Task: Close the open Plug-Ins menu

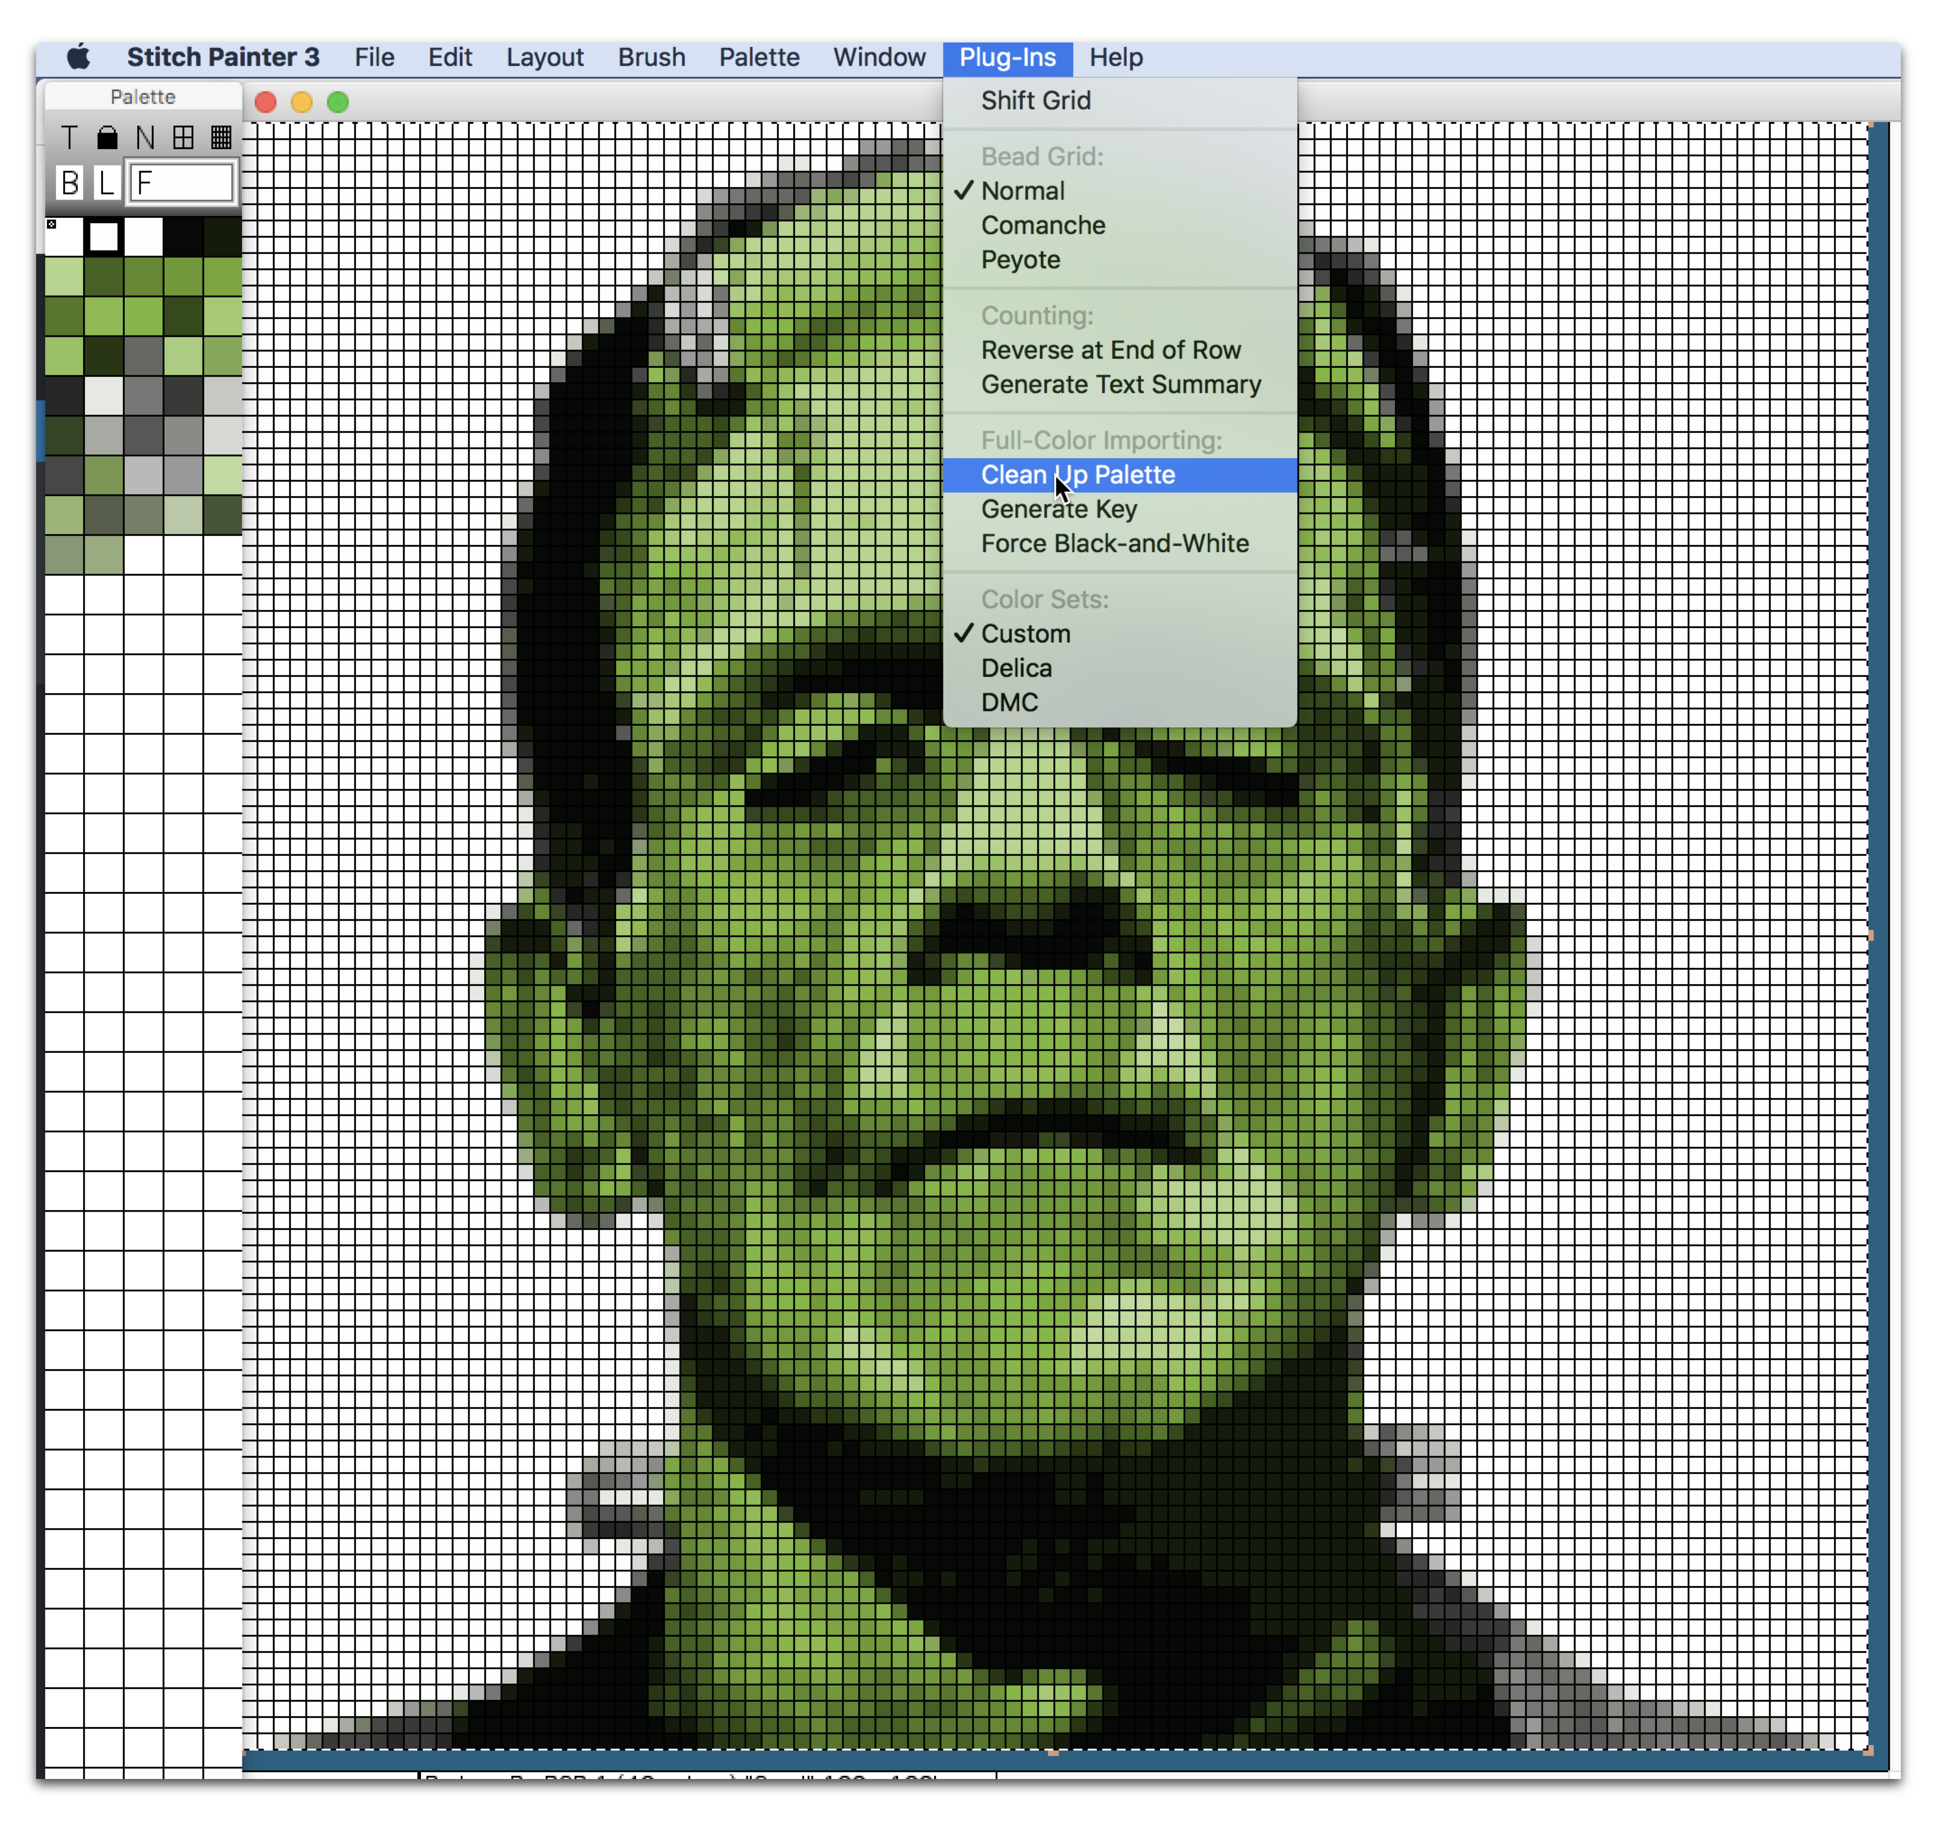Action: tap(1008, 57)
